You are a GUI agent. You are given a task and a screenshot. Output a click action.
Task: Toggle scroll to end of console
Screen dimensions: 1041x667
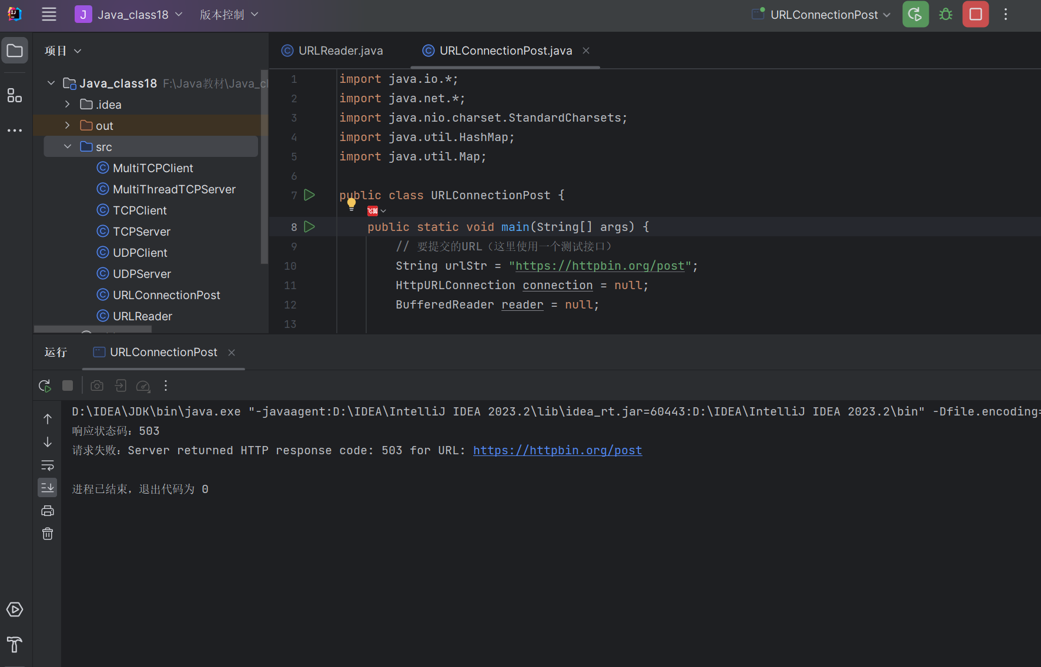coord(48,487)
